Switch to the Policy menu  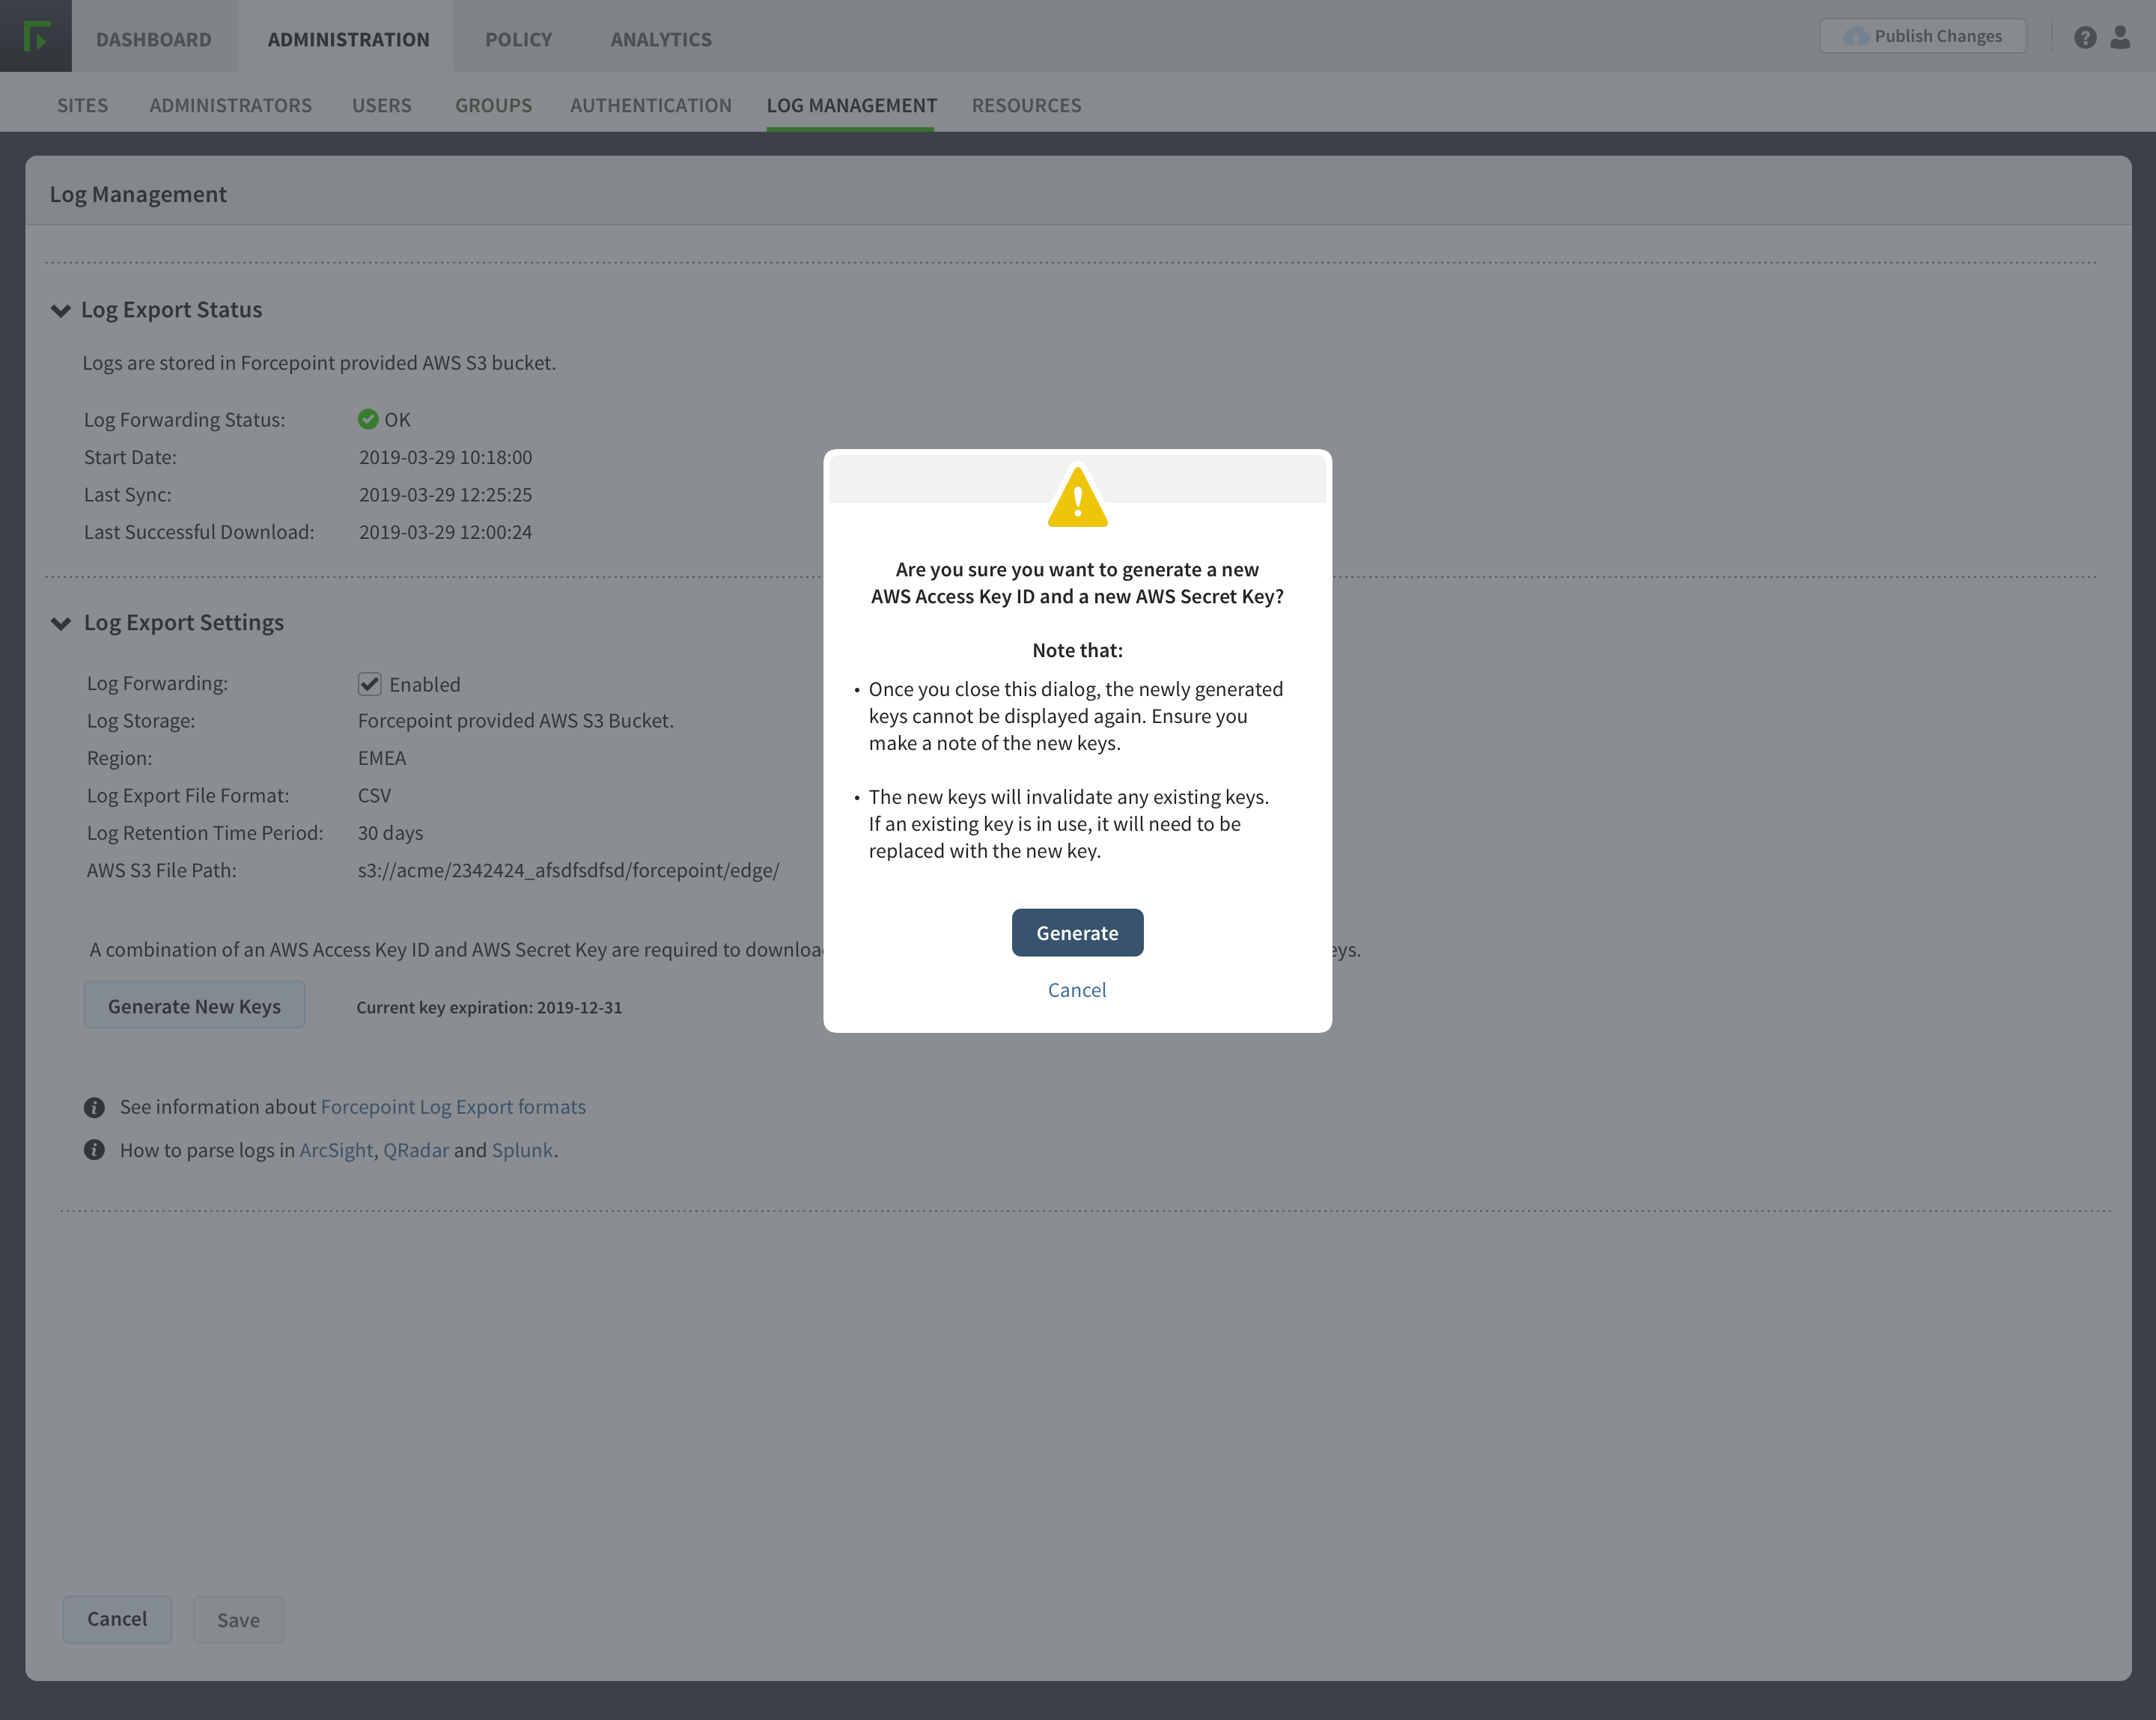(518, 39)
